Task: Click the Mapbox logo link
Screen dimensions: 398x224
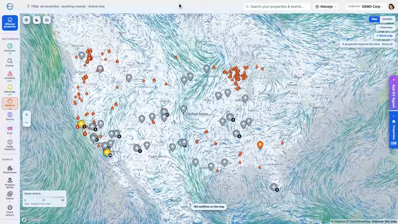Action: coord(33,219)
